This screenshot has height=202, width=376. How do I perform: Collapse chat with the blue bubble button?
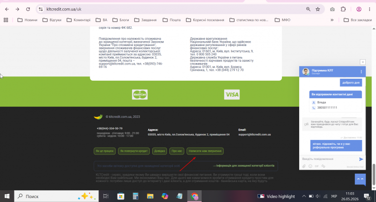click(360, 180)
